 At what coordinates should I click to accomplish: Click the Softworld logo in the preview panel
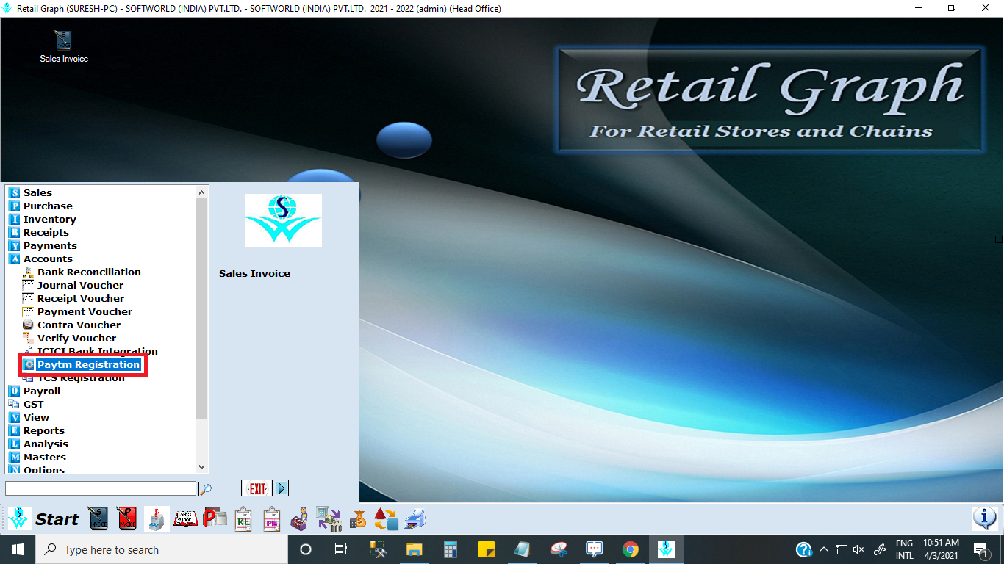[283, 220]
